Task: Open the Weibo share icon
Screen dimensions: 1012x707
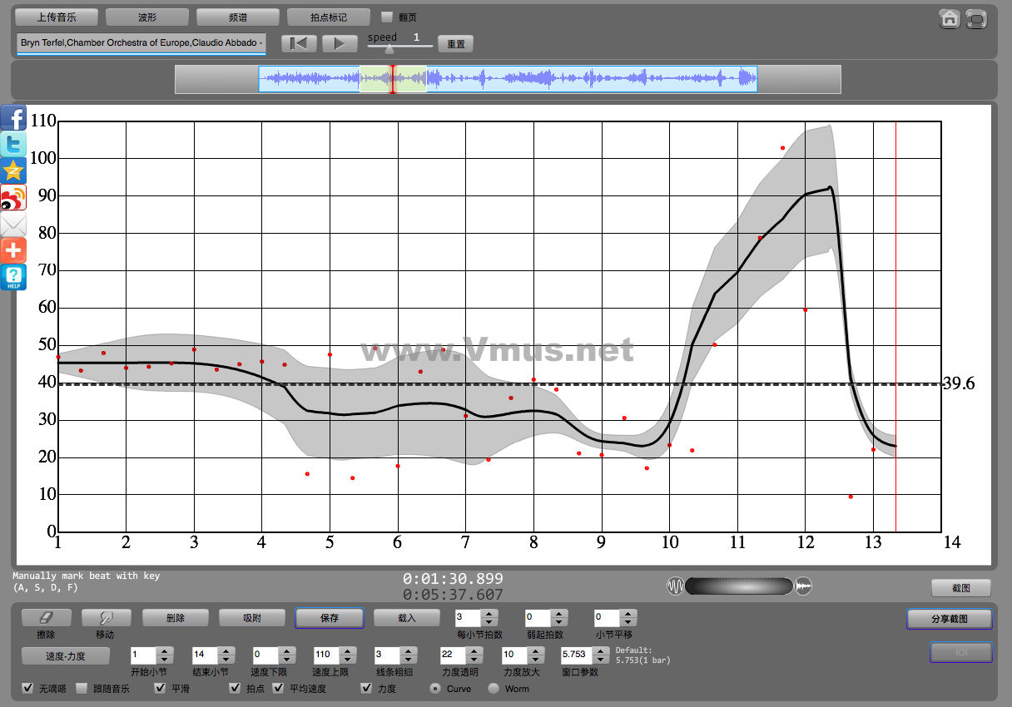Action: coord(13,198)
